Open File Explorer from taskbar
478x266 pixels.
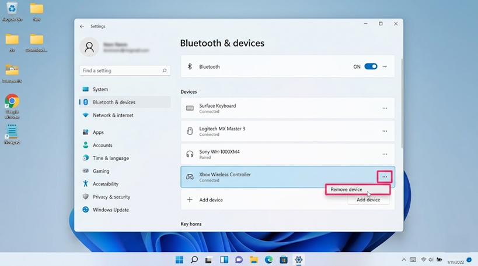254,260
